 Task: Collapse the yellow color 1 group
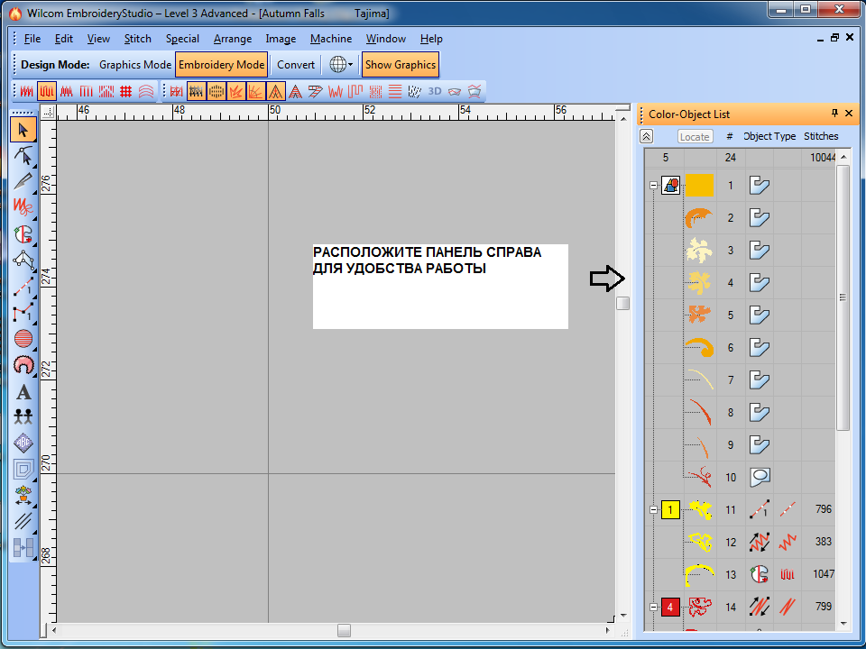(x=653, y=509)
